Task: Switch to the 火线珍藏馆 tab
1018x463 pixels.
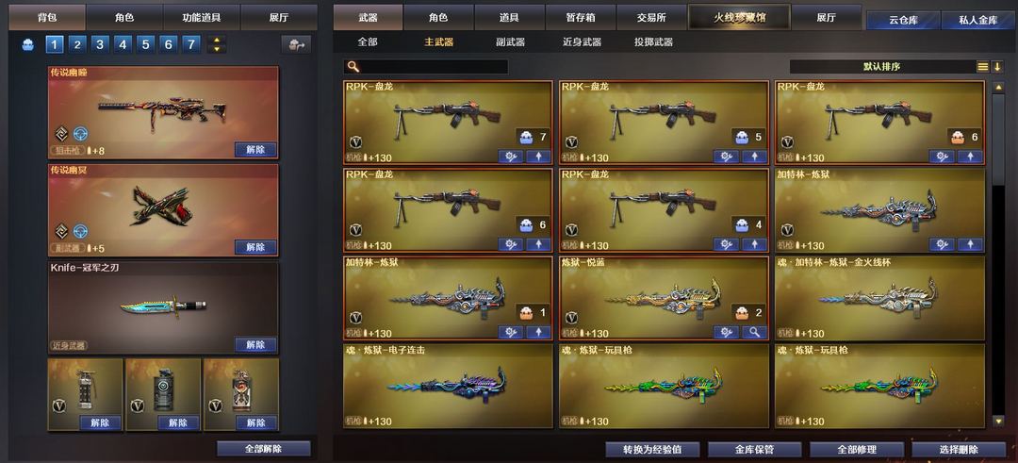Action: pyautogui.click(x=739, y=18)
